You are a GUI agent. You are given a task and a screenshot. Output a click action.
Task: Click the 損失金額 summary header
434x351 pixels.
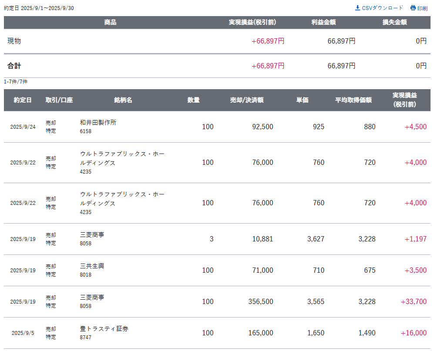[394, 22]
